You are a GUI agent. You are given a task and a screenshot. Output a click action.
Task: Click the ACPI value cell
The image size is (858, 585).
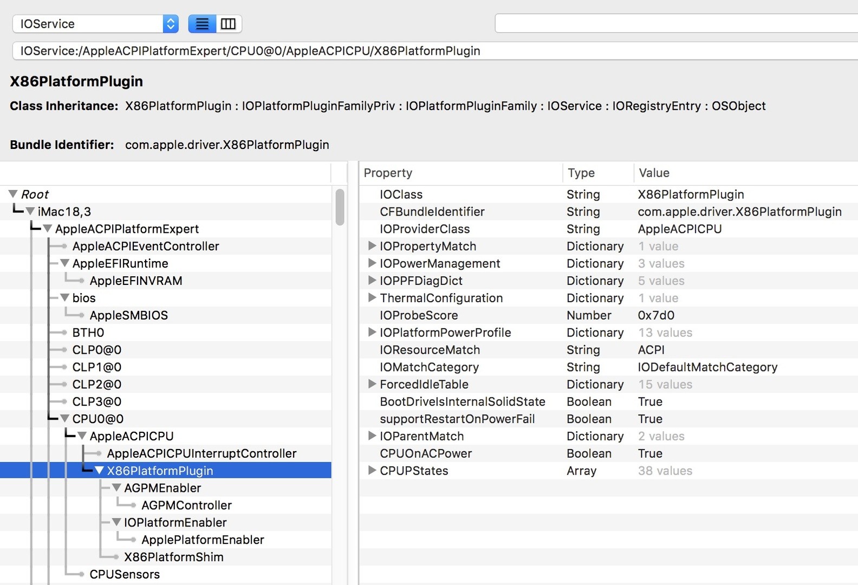651,350
